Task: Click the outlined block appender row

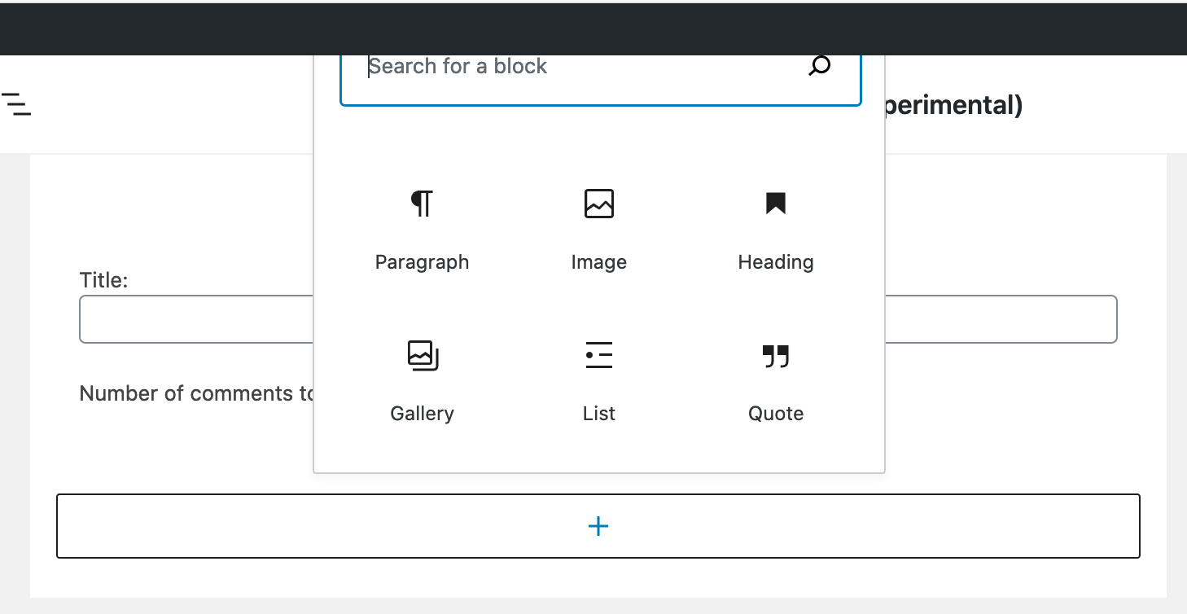Action: point(598,526)
